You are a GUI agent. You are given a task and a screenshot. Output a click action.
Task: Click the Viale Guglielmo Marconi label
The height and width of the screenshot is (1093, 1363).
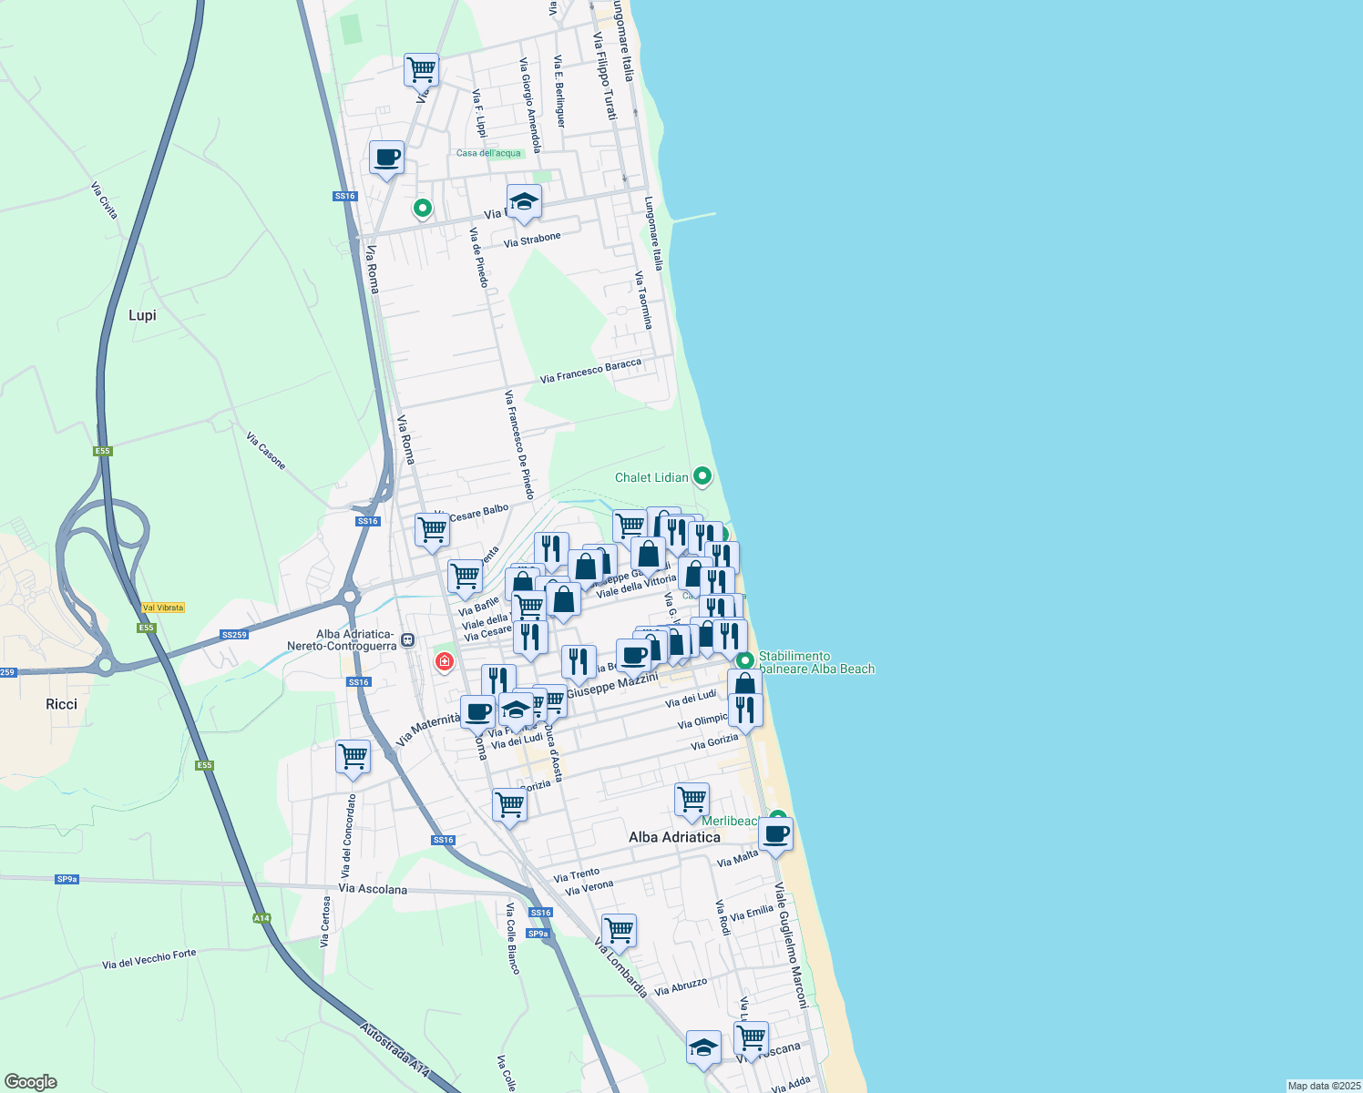[791, 945]
